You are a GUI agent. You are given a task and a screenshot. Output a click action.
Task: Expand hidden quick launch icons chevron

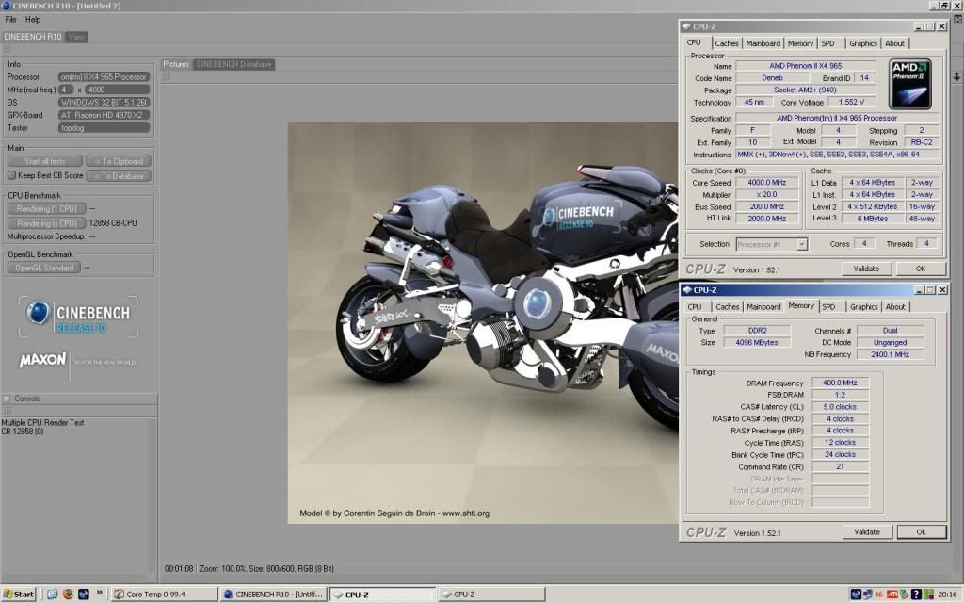click(99, 595)
